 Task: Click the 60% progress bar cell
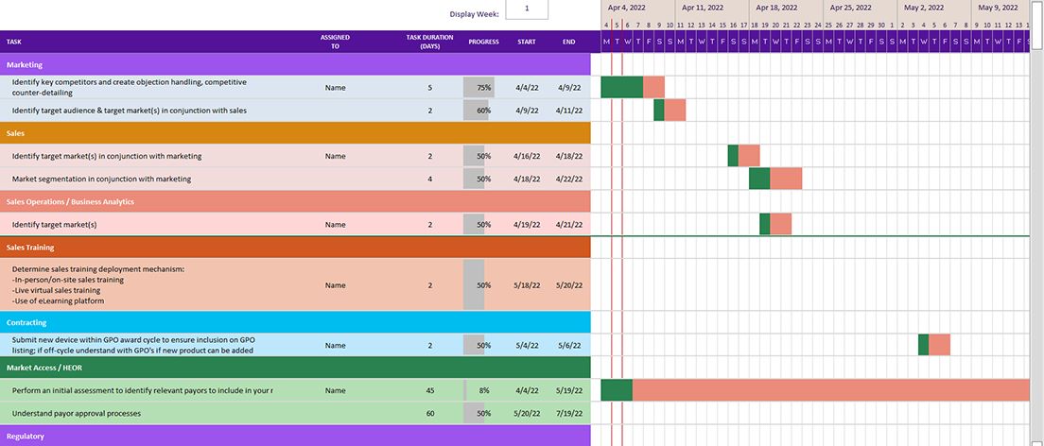click(x=483, y=111)
